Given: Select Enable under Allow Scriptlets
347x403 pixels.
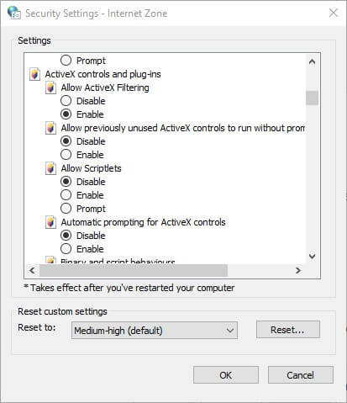Looking at the screenshot, I should [x=66, y=195].
